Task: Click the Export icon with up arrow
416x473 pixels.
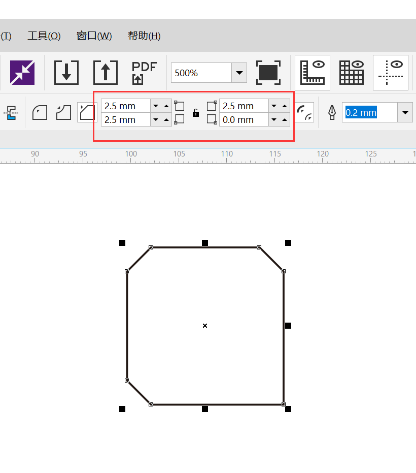Action: coord(105,72)
